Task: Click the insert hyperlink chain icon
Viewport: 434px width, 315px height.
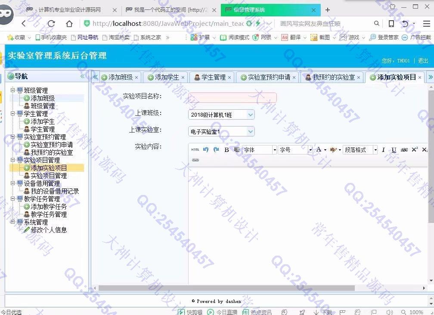Action: 195,160
